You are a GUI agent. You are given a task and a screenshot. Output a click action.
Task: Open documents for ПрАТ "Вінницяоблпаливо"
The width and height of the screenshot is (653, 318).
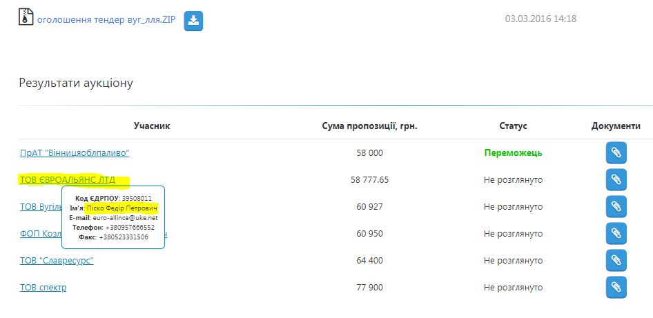[x=616, y=153]
